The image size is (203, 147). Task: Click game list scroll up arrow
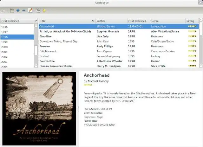[201, 20]
